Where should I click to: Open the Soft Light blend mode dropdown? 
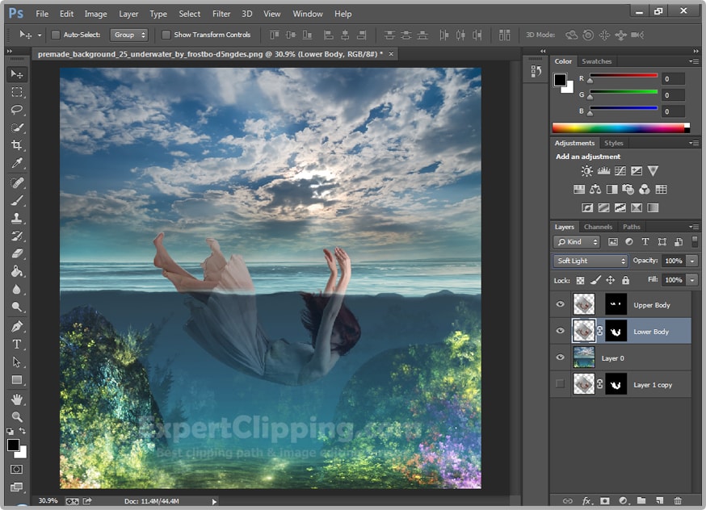(590, 261)
